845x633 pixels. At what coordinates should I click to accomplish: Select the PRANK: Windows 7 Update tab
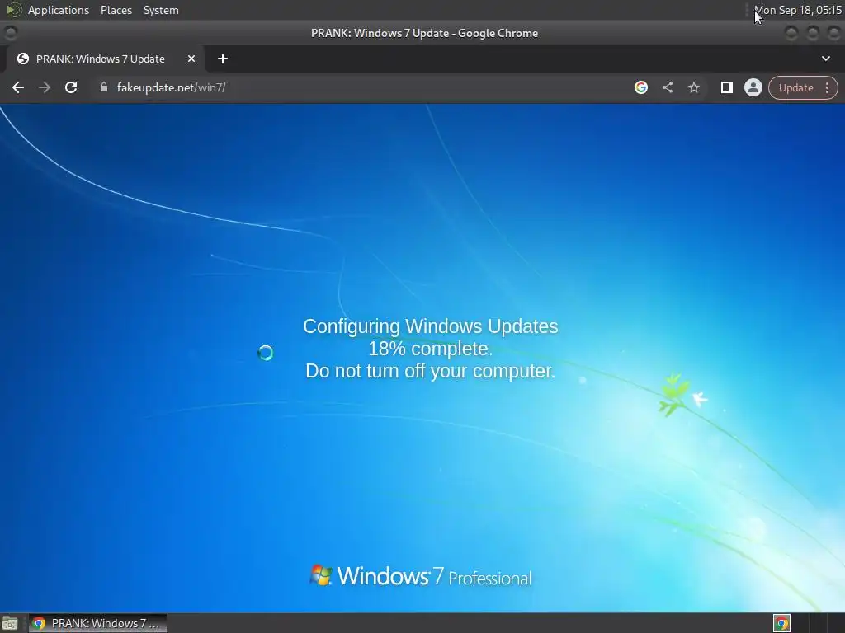[105, 59]
